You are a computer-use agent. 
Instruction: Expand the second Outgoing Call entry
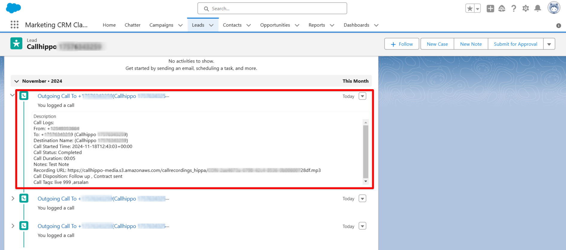click(13, 198)
